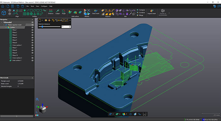
Task: Select the plane grid entity tool
Action: 25,14
